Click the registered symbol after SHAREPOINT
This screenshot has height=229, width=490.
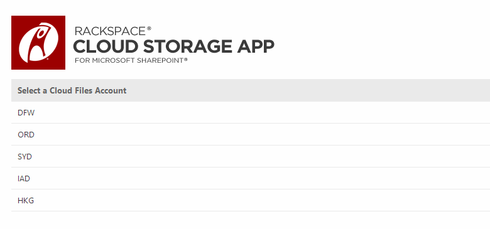coord(185,58)
